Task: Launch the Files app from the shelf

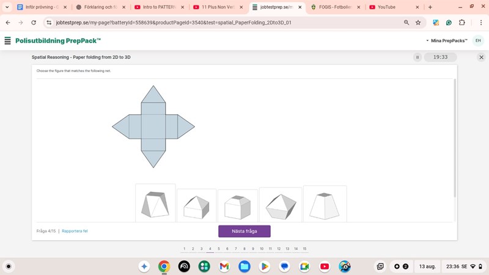Action: click(x=244, y=266)
